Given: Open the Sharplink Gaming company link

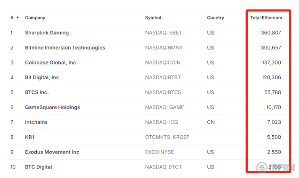Looking at the screenshot, I should tap(47, 33).
